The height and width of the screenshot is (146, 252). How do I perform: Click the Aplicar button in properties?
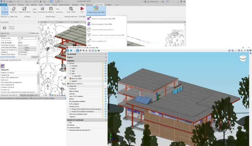[x=35, y=57]
